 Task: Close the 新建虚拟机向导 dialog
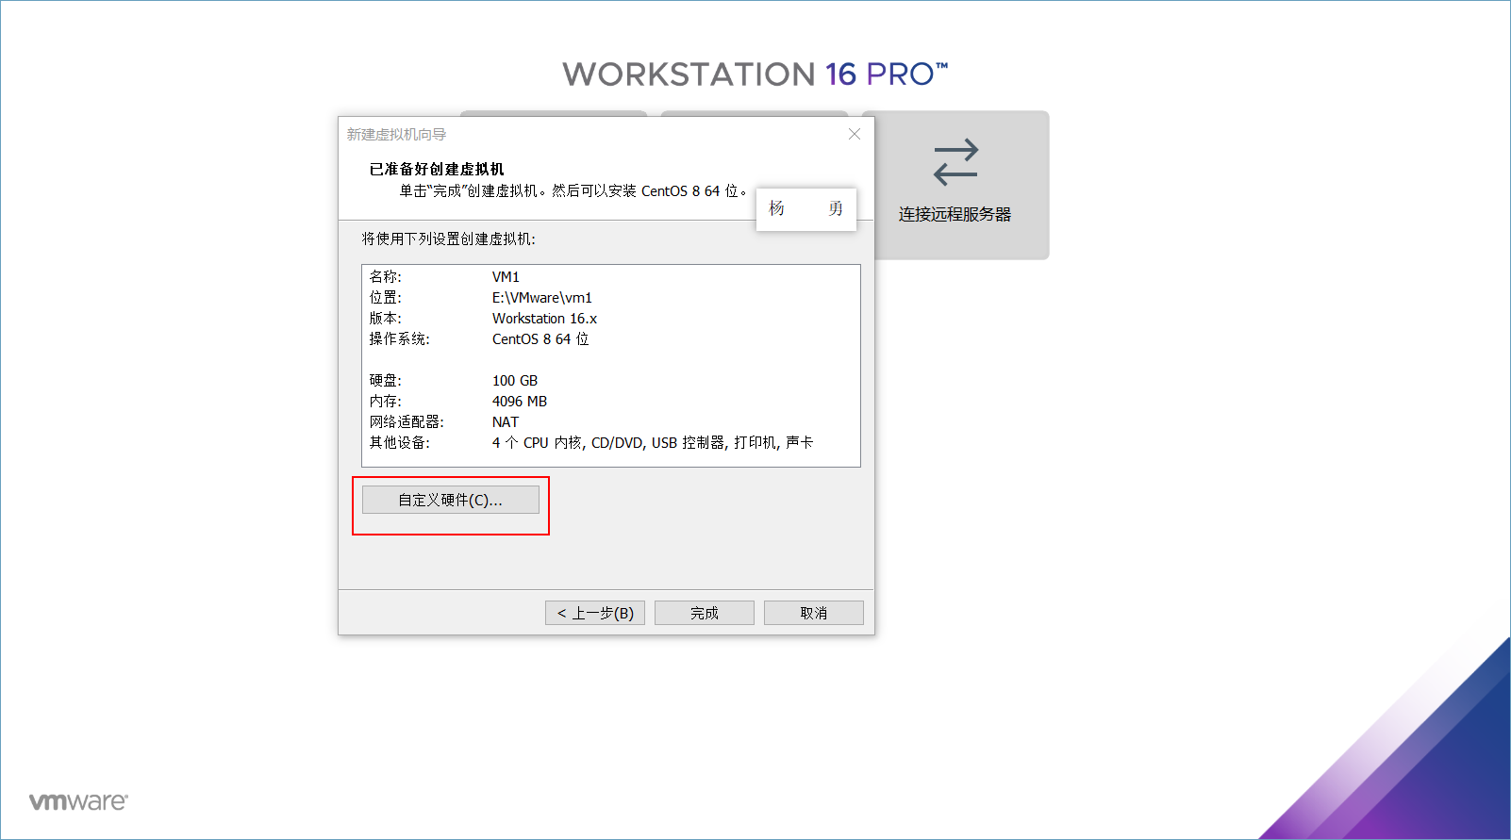point(855,134)
